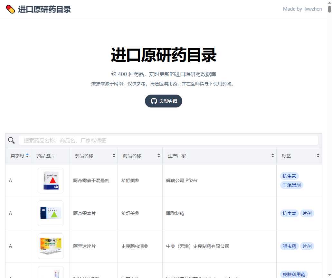Screen dimensions: 332x278
Task: Click the sort icon on 药品名称 column
Action: [x=114, y=155]
